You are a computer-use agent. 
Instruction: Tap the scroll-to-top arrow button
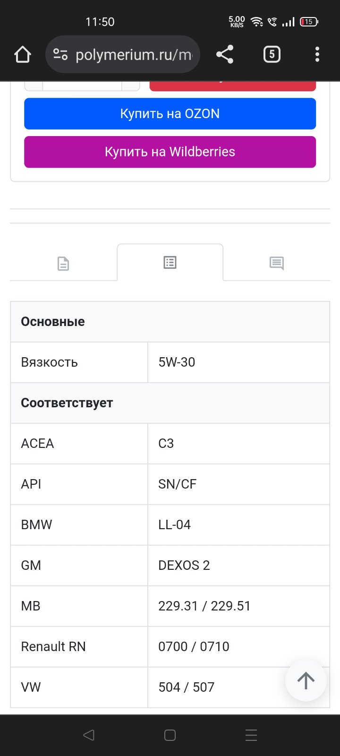click(306, 680)
